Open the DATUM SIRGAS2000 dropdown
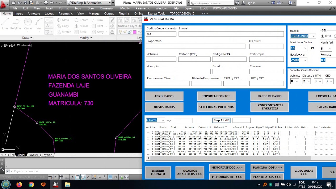Screen dimensions: 336x189 coord(313,36)
